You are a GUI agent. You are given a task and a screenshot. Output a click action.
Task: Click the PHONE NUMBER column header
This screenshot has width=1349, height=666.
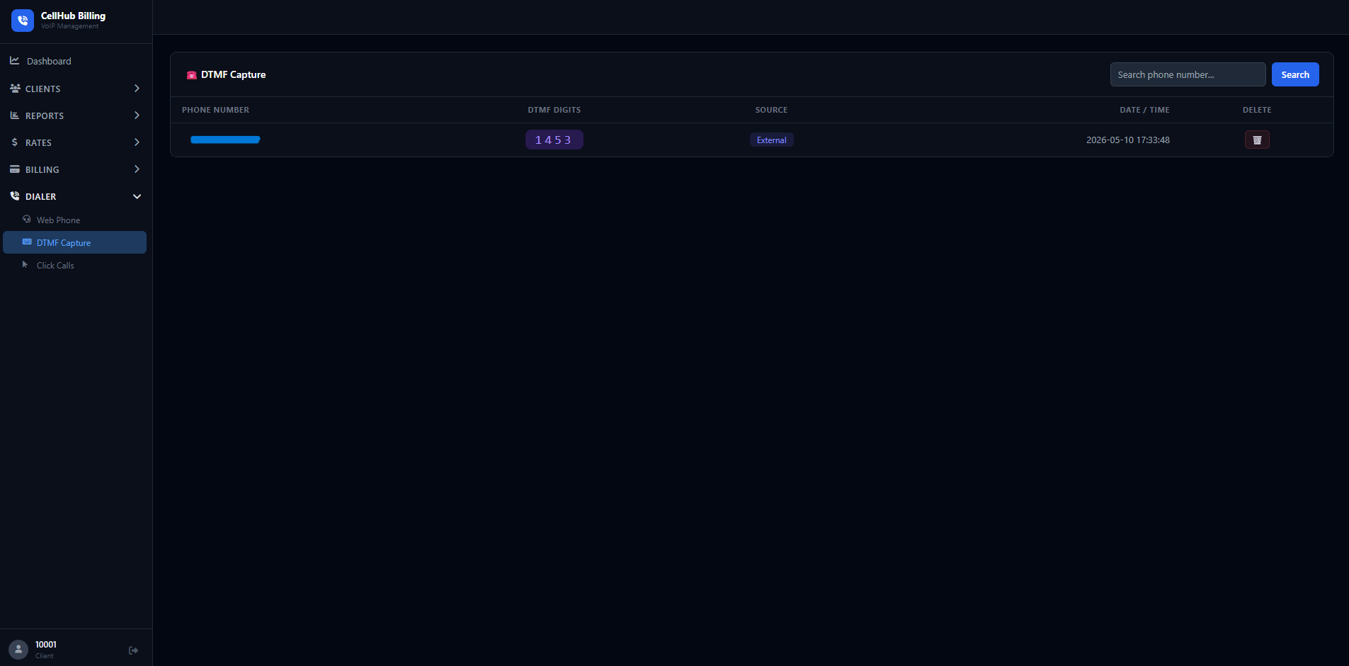pyautogui.click(x=215, y=110)
